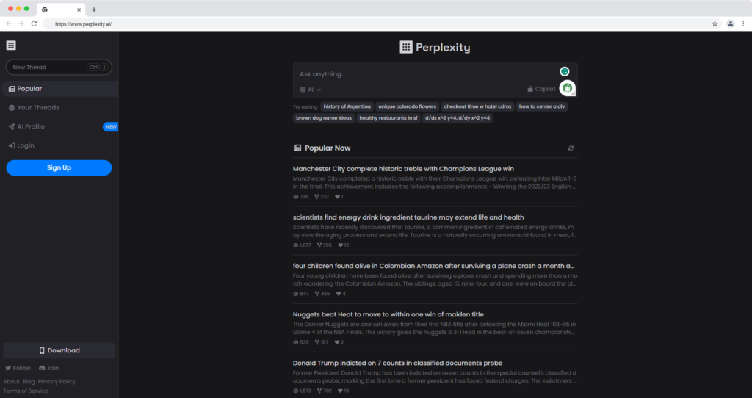Click the heart icon on Donald Trump thread

[341, 391]
